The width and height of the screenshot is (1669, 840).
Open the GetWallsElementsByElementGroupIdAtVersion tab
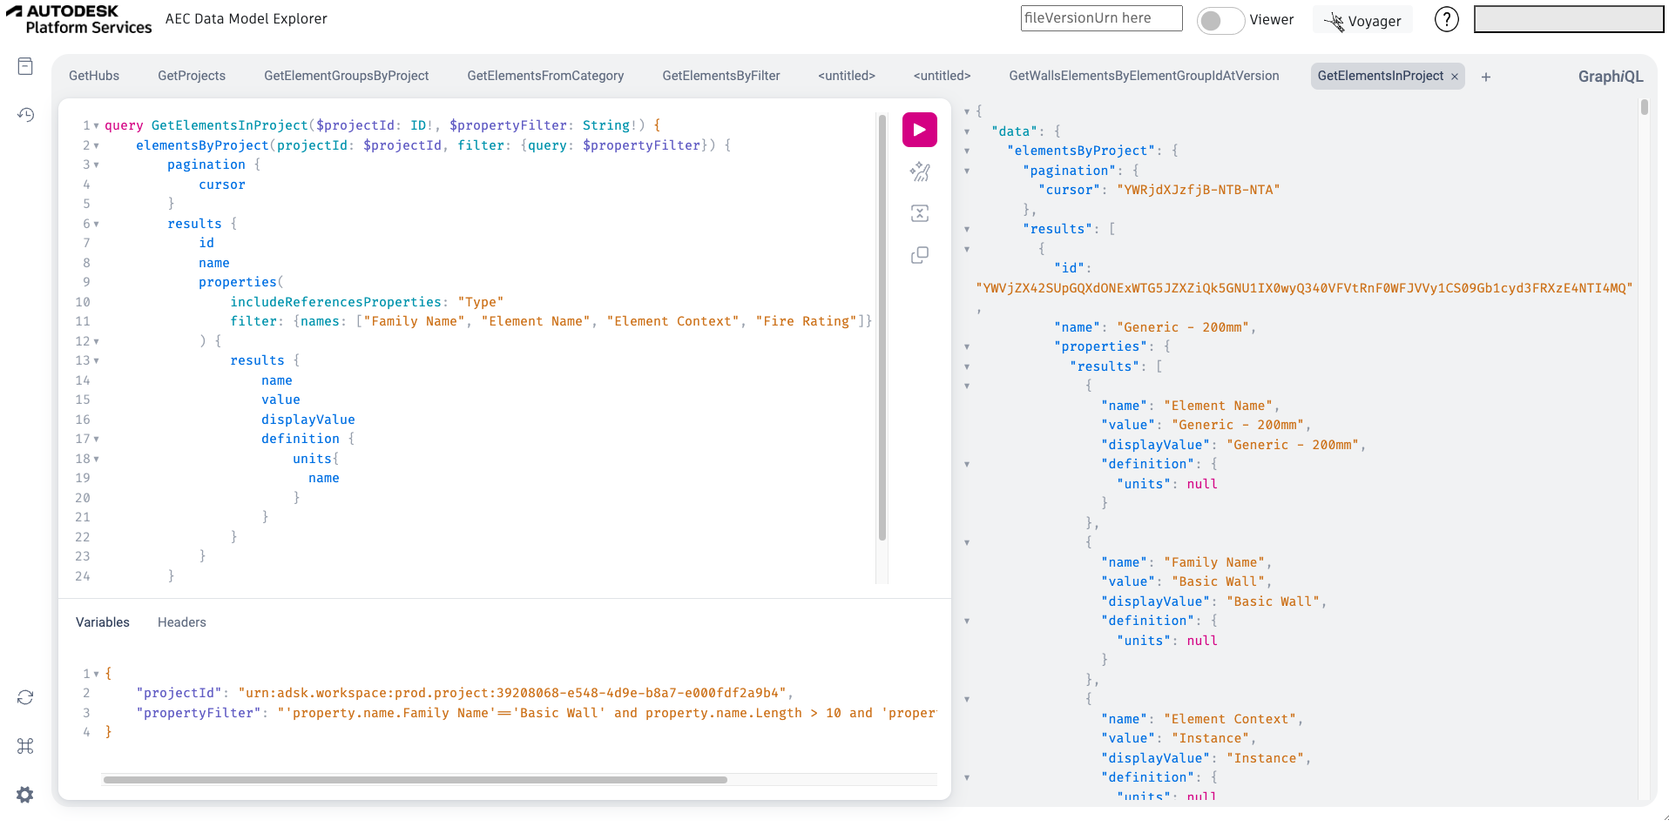(1144, 76)
